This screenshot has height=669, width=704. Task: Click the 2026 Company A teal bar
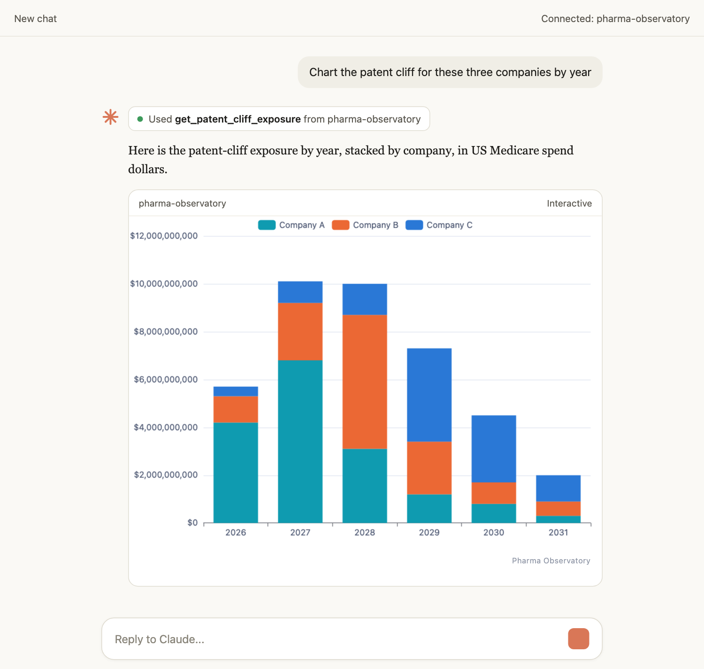pyautogui.click(x=236, y=473)
